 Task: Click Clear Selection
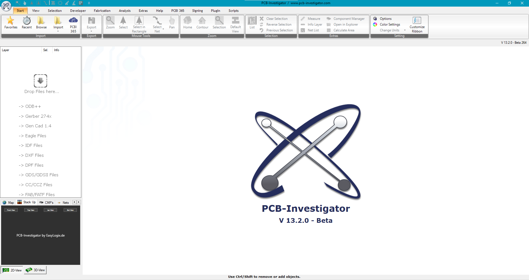click(274, 19)
